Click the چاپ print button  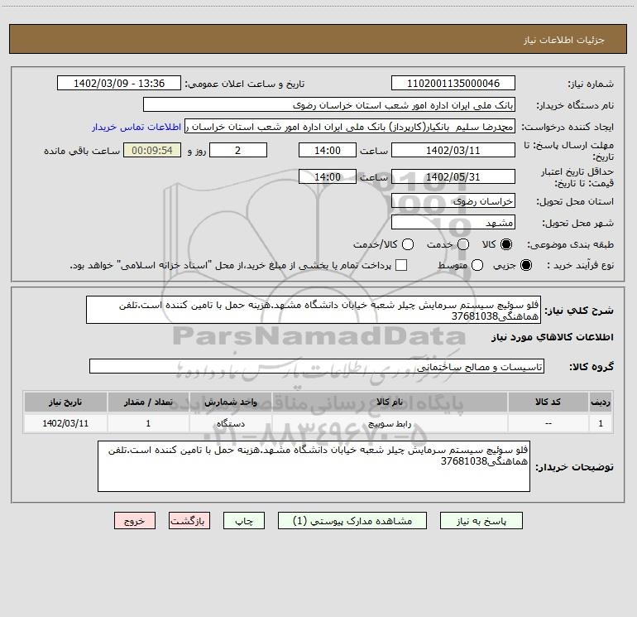[x=244, y=521]
